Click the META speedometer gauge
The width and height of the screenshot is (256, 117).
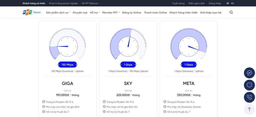[189, 44]
